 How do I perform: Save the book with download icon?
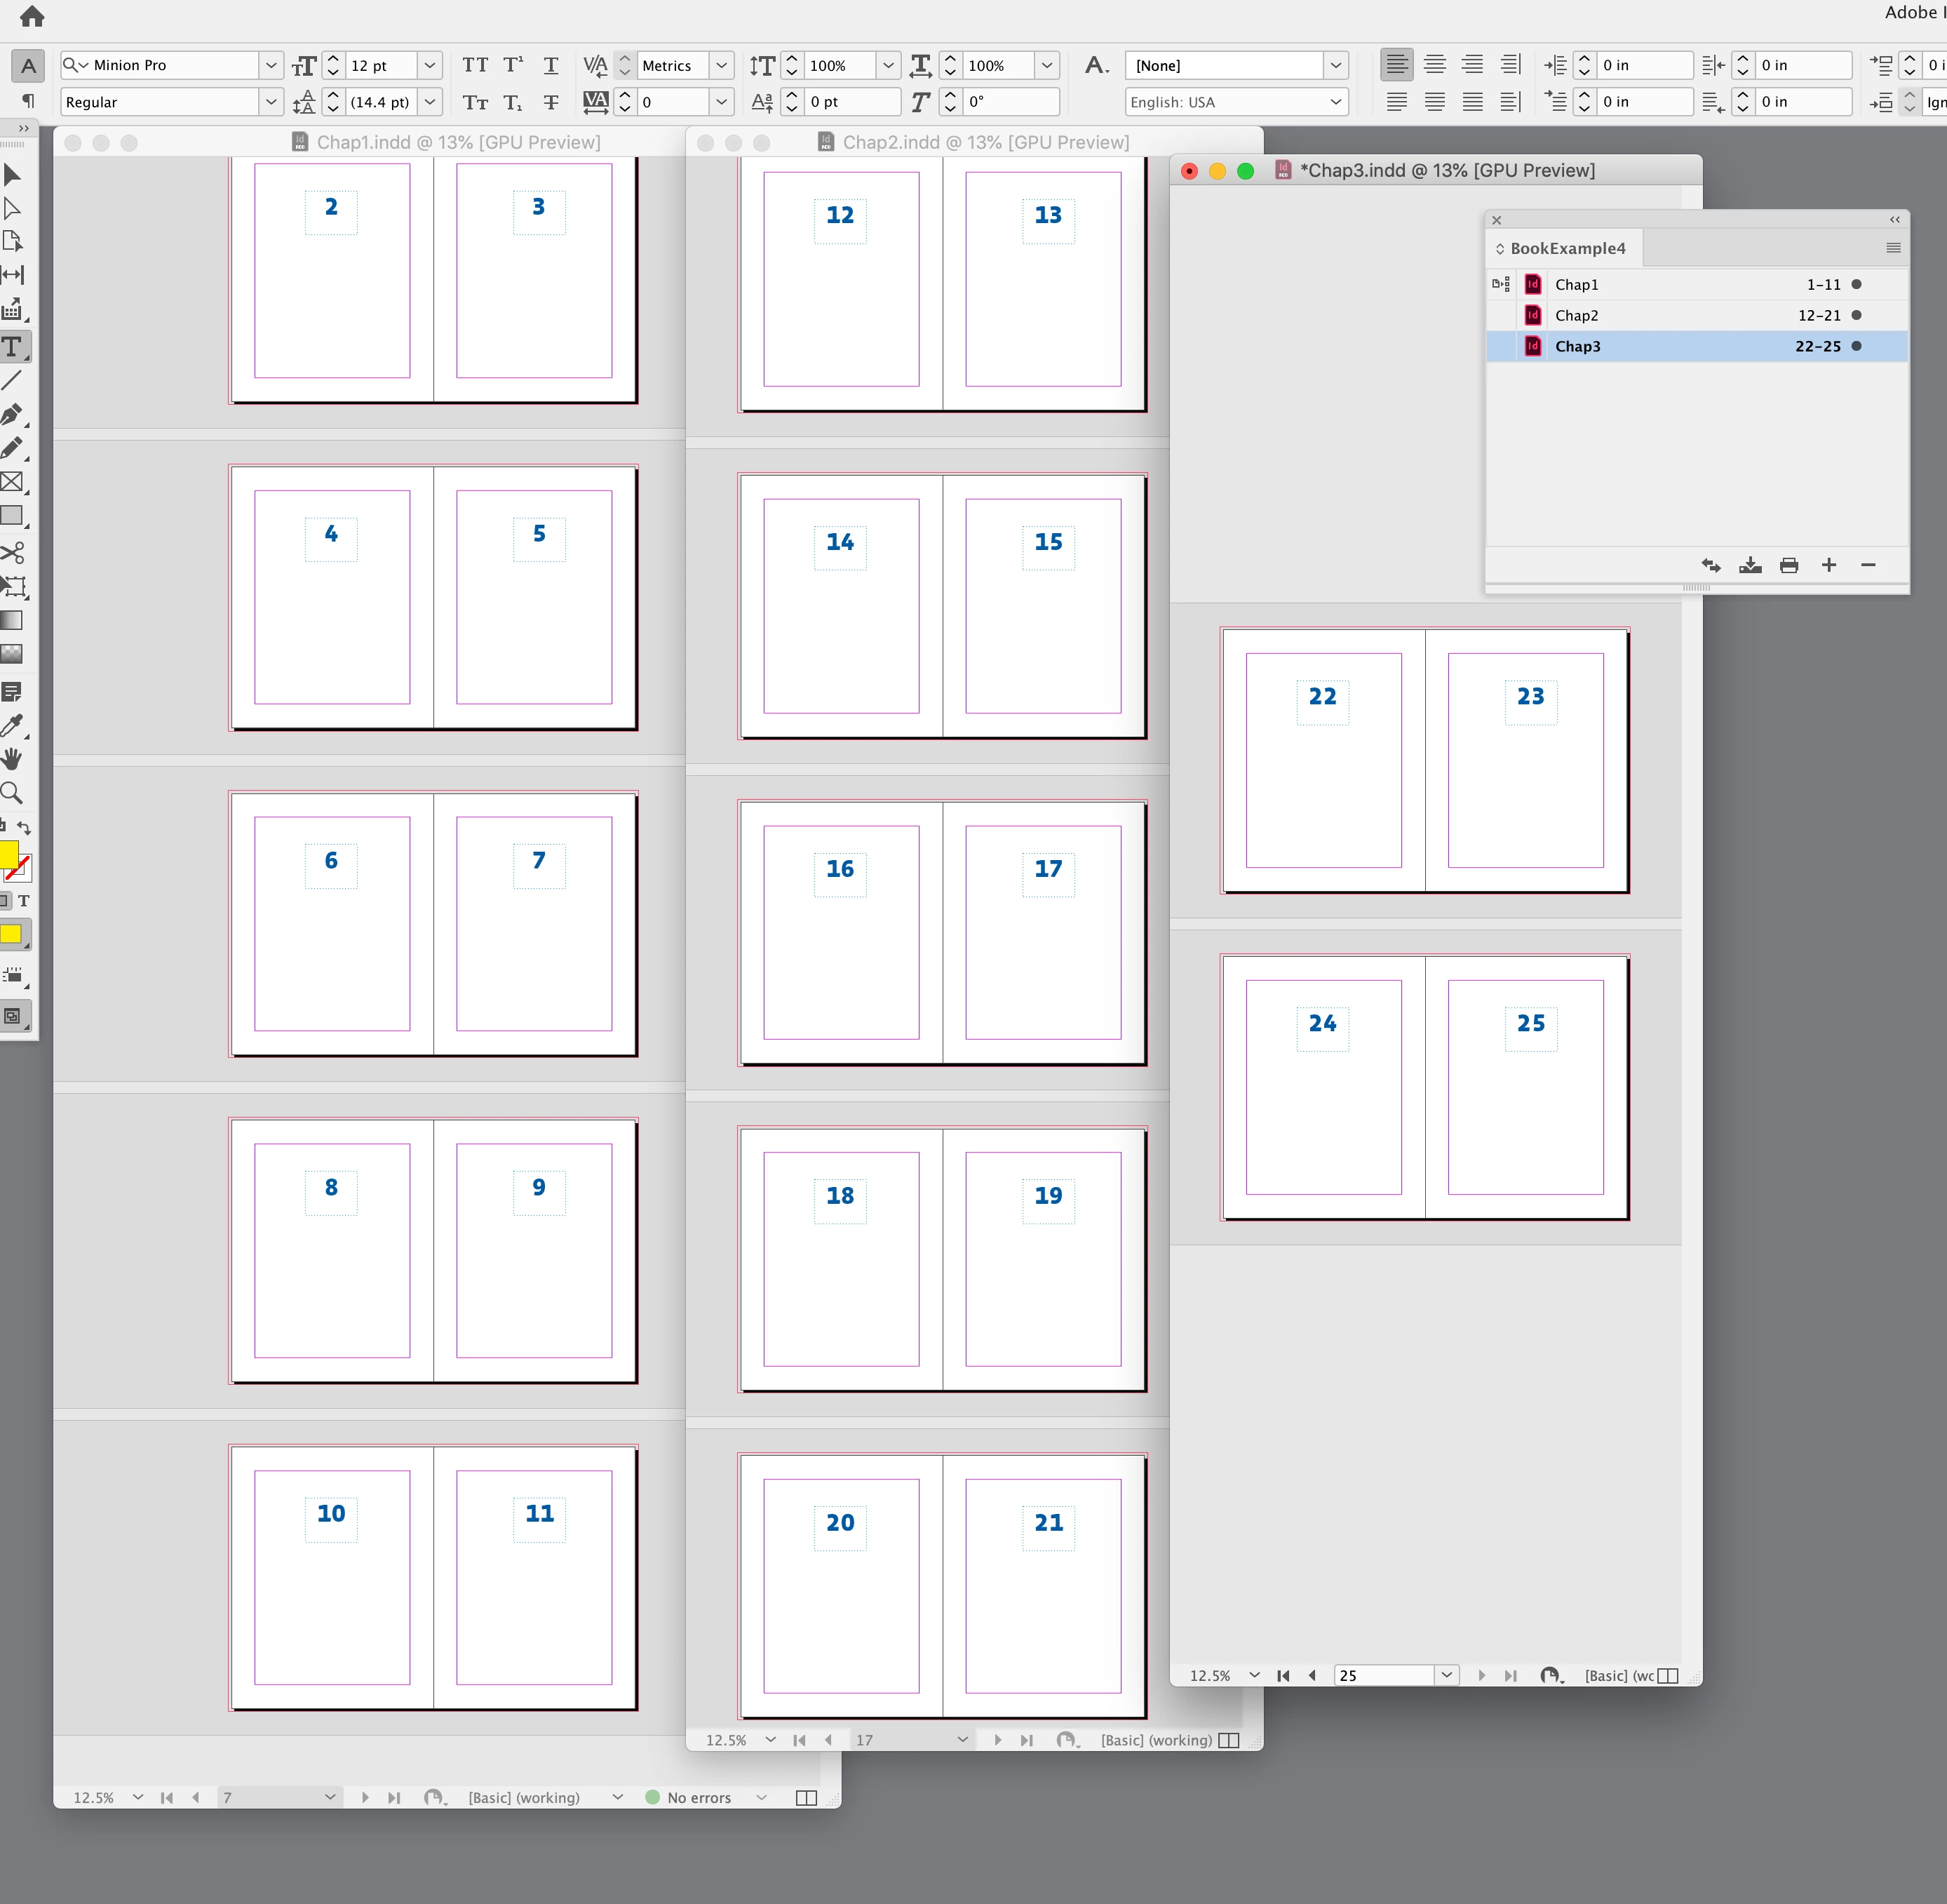1750,566
